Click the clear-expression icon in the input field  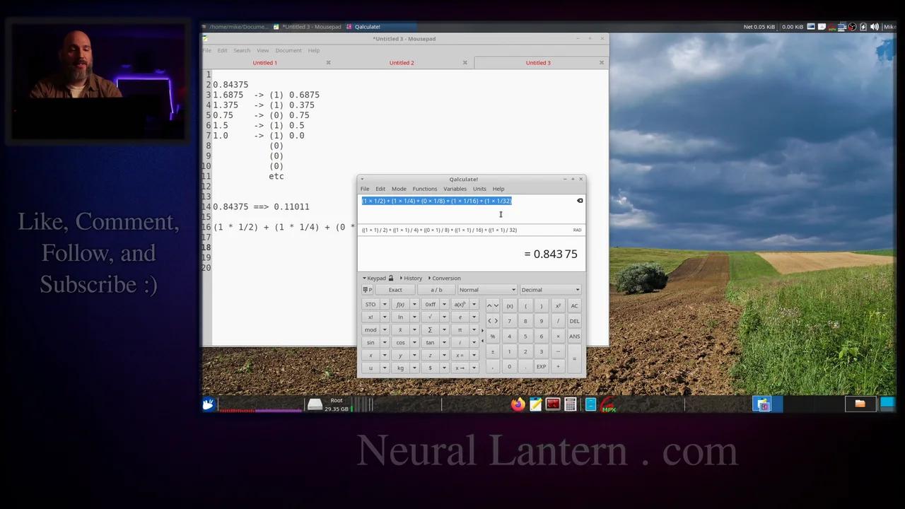click(580, 201)
